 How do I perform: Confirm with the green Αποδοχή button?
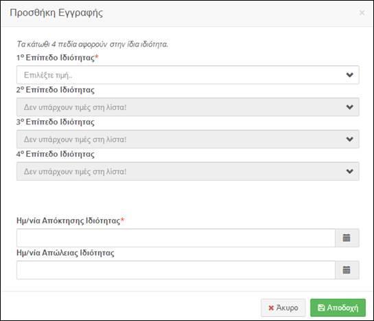[338, 308]
